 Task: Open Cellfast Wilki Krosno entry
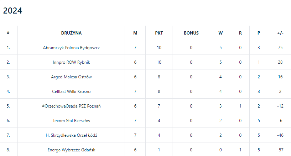click(x=71, y=92)
